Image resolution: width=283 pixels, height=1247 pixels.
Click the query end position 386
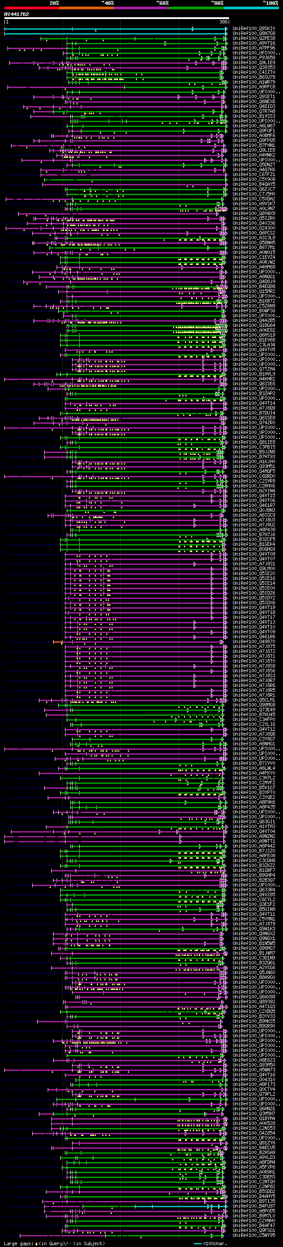pos(223,22)
